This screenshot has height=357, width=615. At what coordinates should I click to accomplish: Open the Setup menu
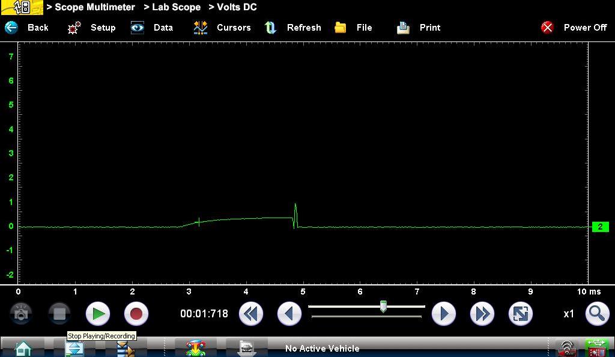[92, 28]
